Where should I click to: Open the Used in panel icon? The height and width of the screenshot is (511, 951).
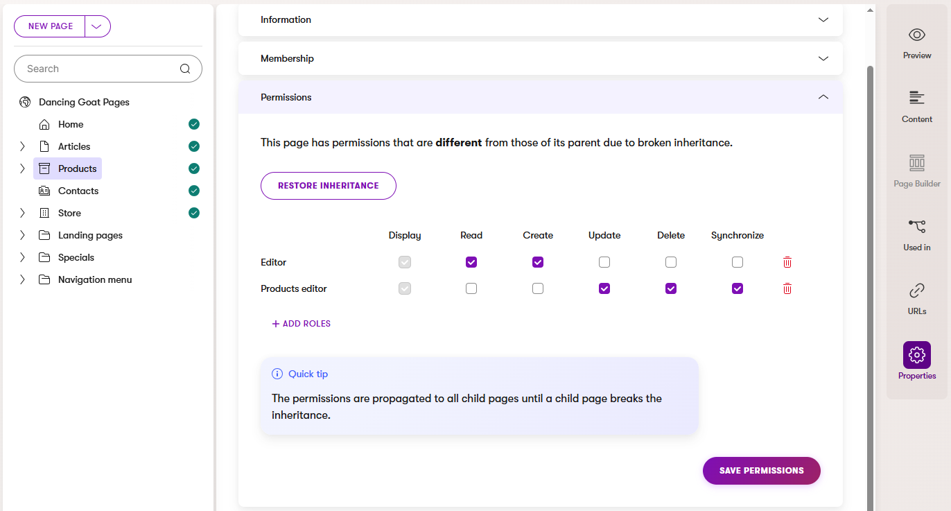(x=916, y=227)
